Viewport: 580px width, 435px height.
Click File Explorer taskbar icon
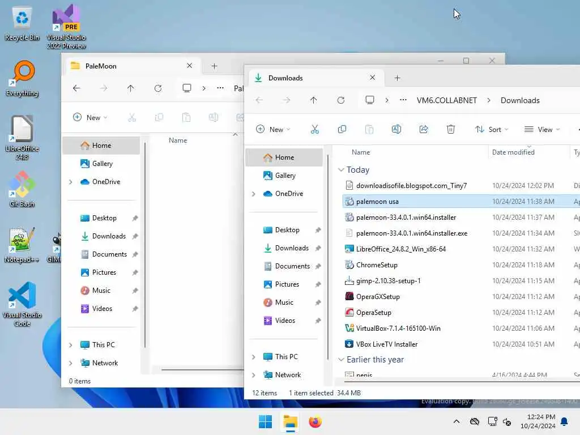(x=291, y=421)
